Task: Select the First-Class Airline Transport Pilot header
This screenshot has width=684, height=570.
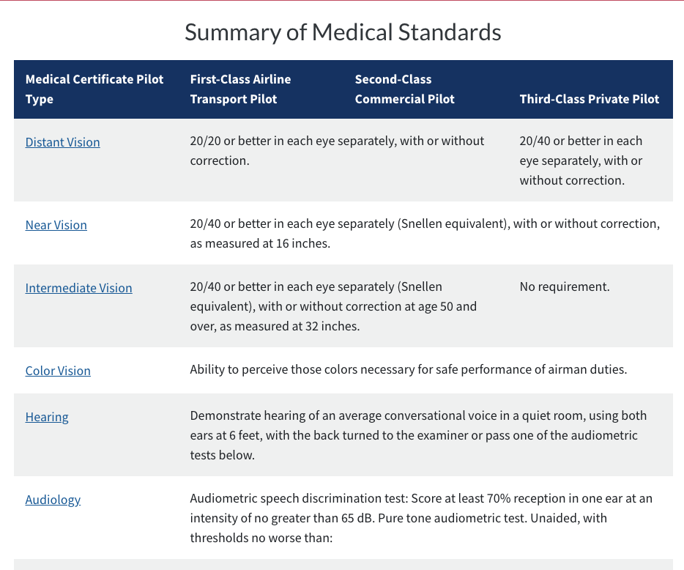Action: (240, 89)
